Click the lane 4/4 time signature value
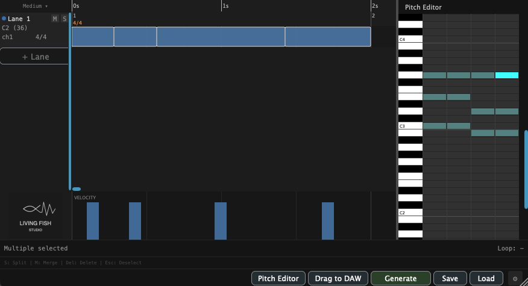Viewport: 528px width, 286px height. (41, 37)
